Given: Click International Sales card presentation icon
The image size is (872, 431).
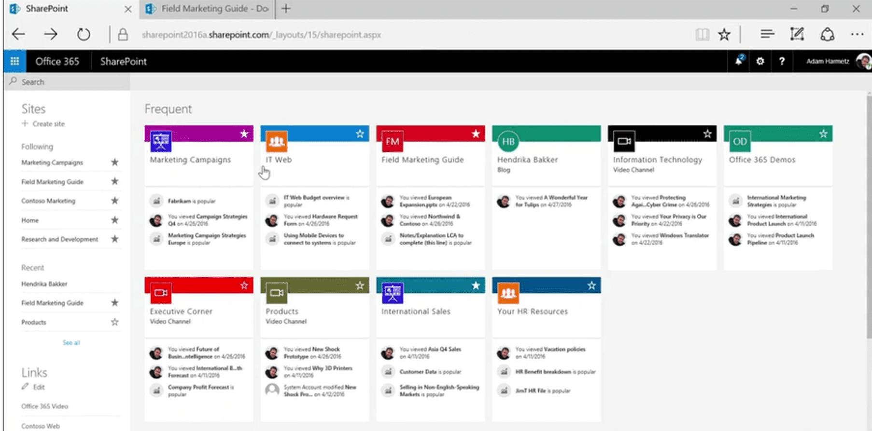Looking at the screenshot, I should point(393,293).
